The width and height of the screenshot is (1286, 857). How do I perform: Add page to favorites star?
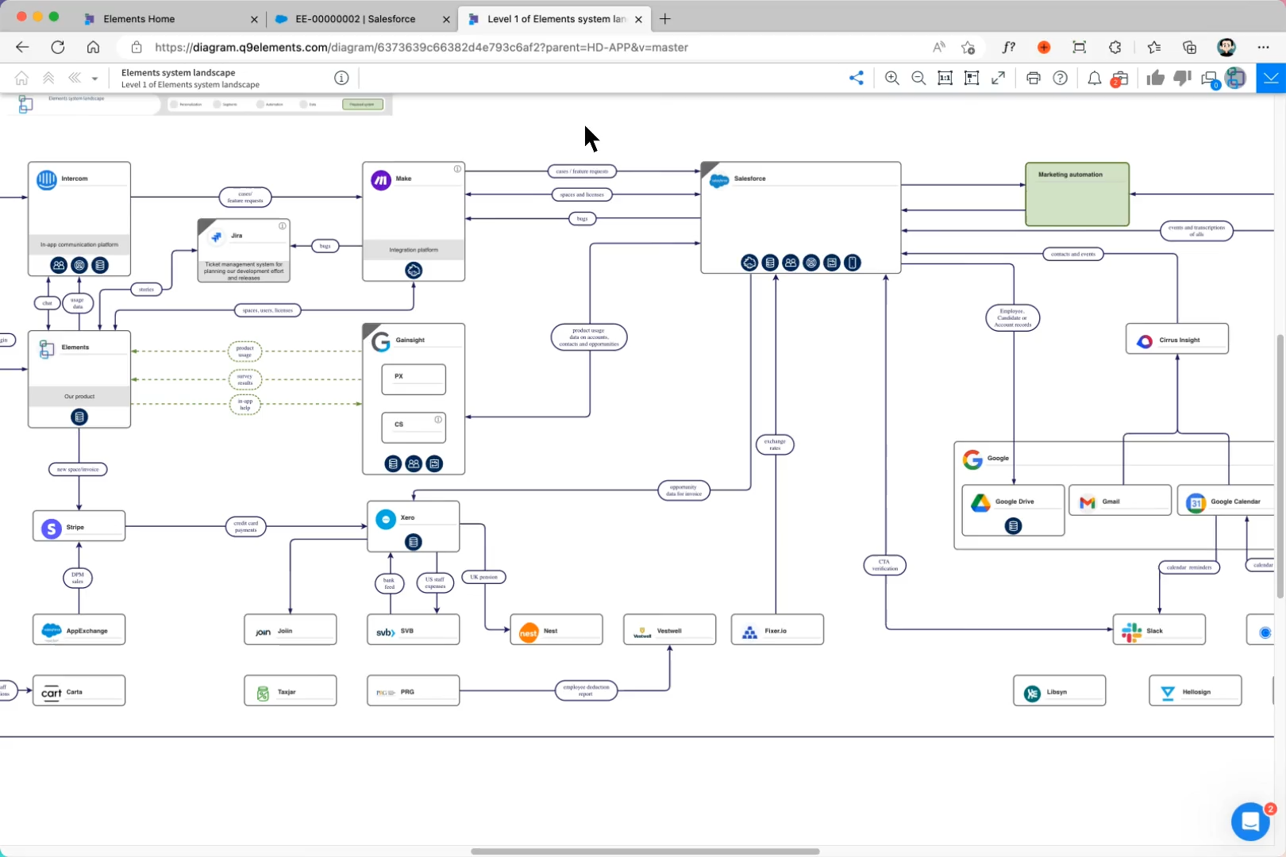click(x=968, y=47)
